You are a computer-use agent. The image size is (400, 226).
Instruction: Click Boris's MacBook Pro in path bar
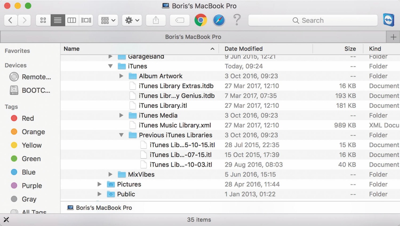pyautogui.click(x=100, y=208)
